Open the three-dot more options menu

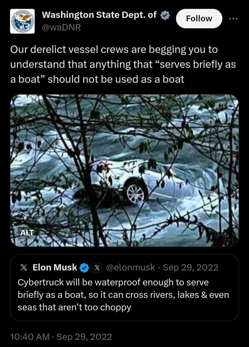tap(233, 19)
